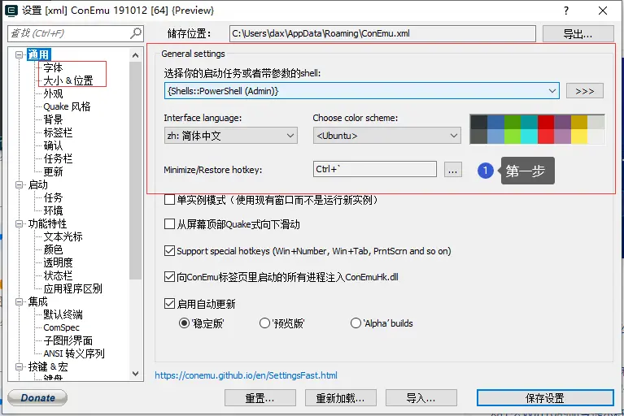Select 任务栏 tree item
The image size is (624, 416).
[58, 159]
